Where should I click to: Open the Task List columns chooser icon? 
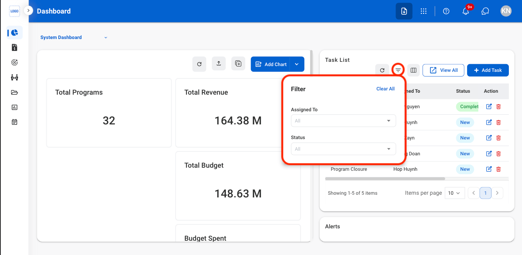coord(413,70)
